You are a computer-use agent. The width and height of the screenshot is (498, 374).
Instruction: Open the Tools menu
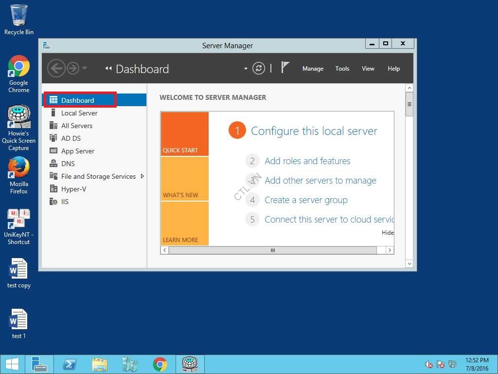pyautogui.click(x=342, y=69)
